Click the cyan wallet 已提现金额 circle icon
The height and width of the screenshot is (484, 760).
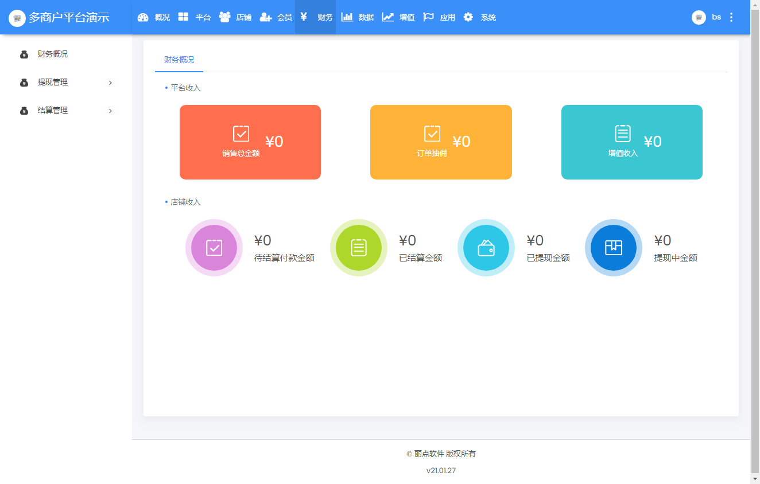(486, 248)
